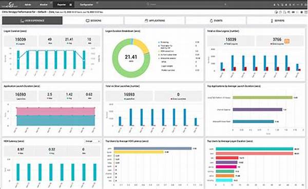Click the 21.41 donut chart center value
Viewport: 308px width, 189px height.
131,57
